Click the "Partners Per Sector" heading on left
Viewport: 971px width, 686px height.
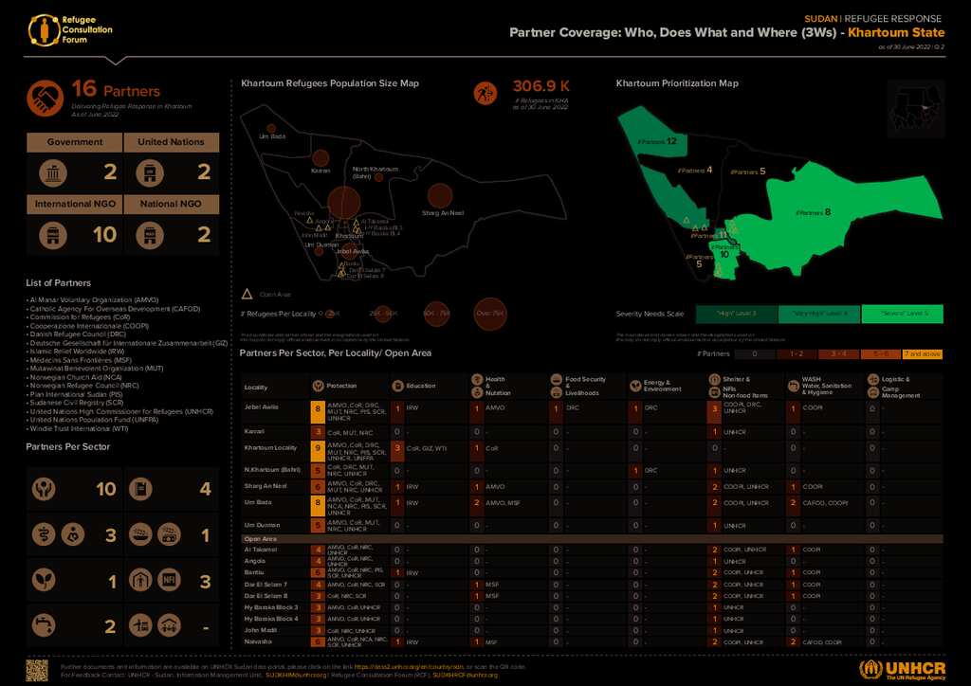(x=68, y=446)
